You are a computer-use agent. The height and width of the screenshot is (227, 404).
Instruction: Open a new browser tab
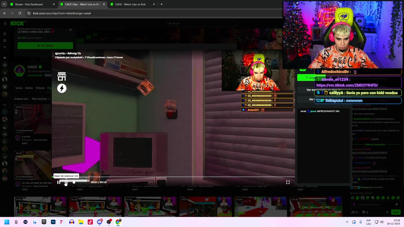[162, 4]
